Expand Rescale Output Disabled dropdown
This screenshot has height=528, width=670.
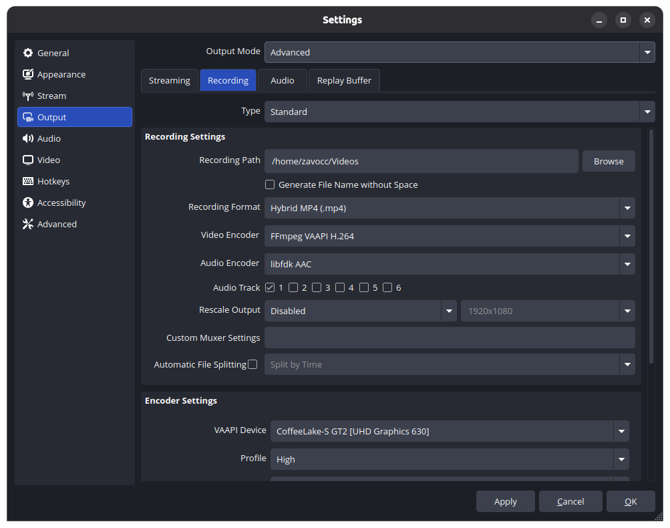pos(360,311)
